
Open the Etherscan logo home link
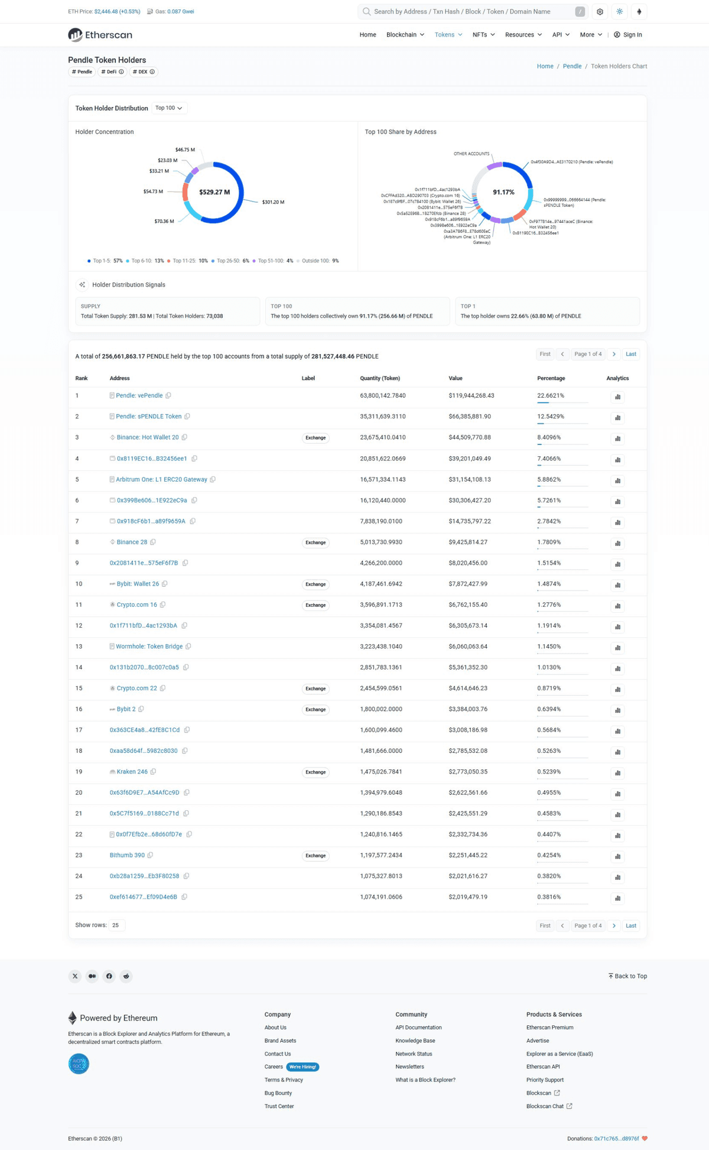click(x=100, y=35)
